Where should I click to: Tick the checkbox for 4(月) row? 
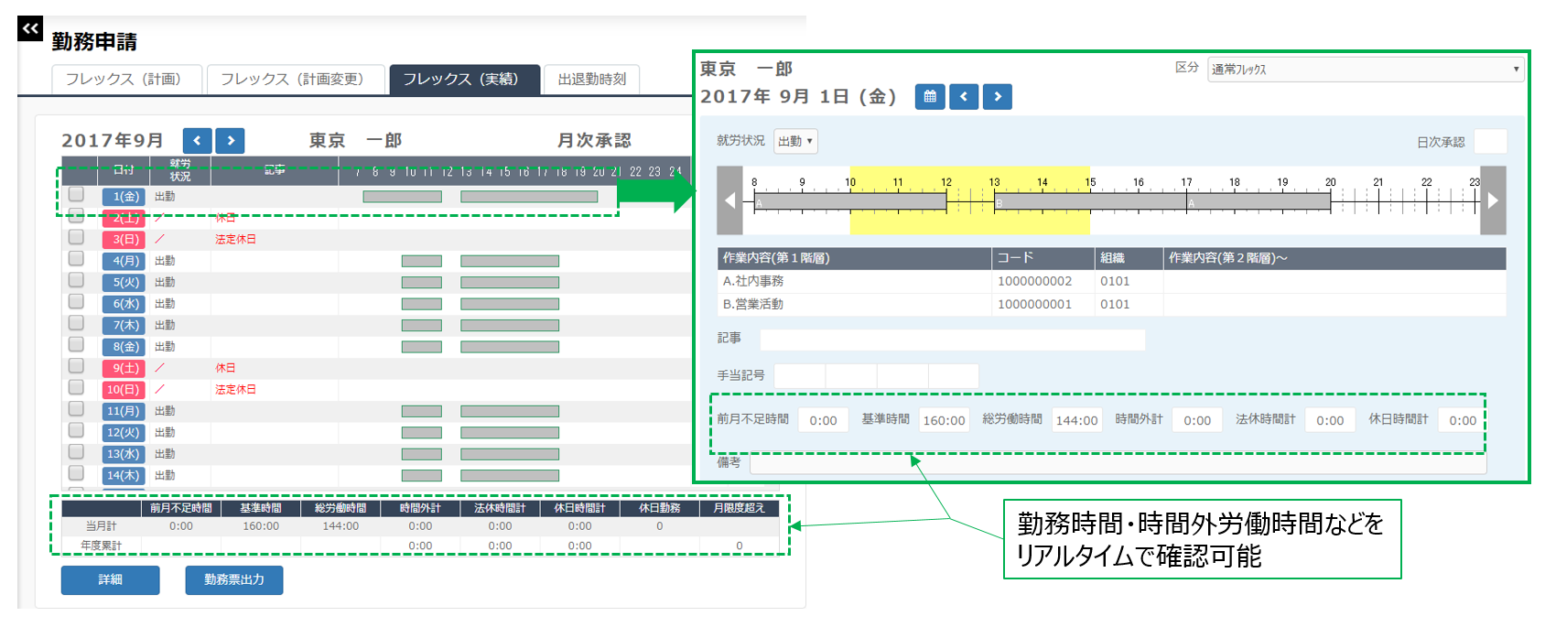point(76,259)
